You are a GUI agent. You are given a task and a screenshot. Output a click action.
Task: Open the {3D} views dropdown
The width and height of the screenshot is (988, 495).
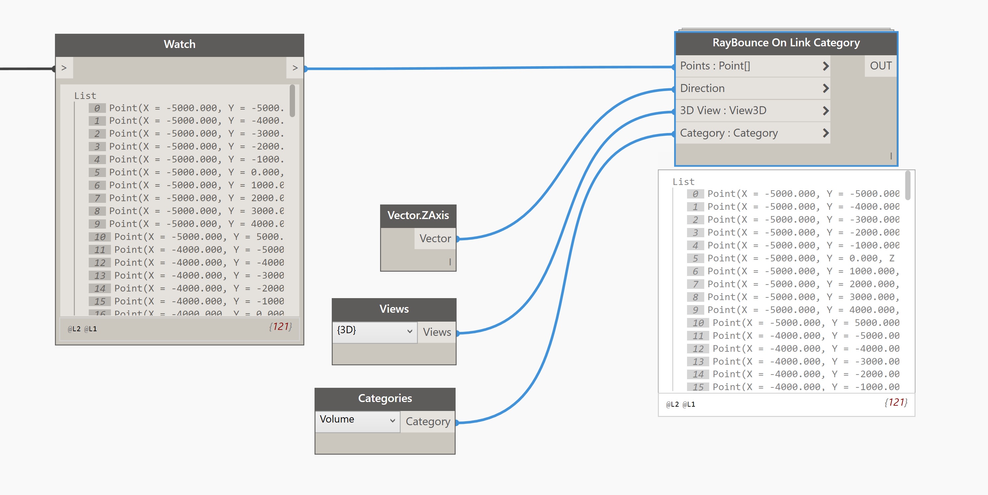374,331
